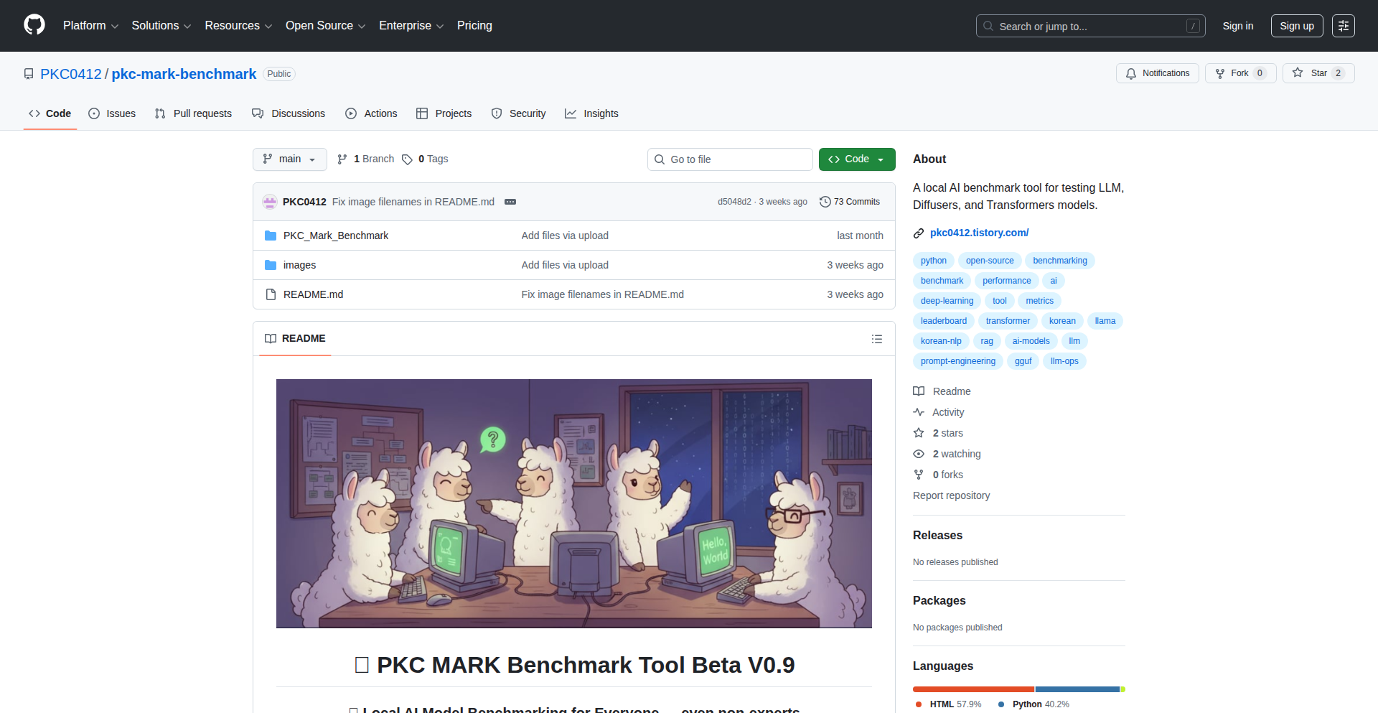
Task: Open the green Code dropdown
Action: point(857,159)
